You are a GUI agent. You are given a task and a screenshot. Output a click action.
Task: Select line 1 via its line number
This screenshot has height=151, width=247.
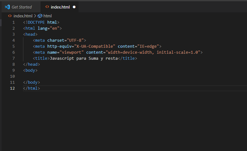(x=13, y=22)
